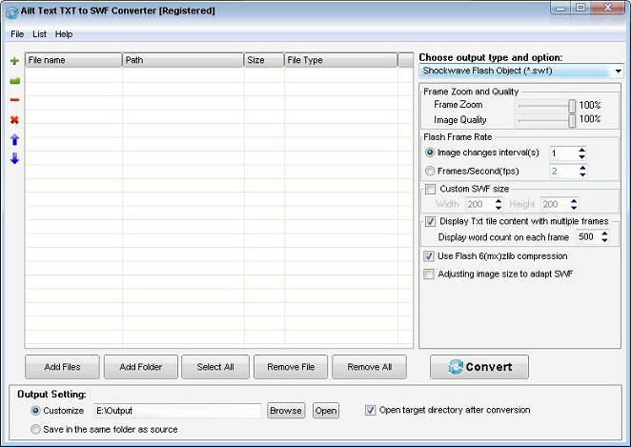631x447 pixels.
Task: Click the green plus add-file icon
Action: [14, 61]
